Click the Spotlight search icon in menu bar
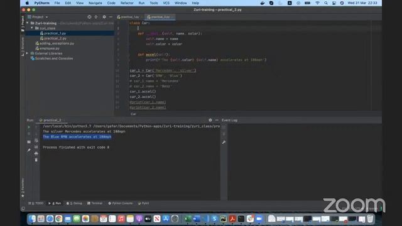 click(x=325, y=3)
